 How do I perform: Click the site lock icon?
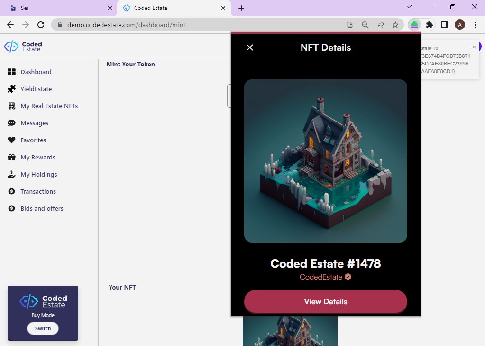point(60,25)
